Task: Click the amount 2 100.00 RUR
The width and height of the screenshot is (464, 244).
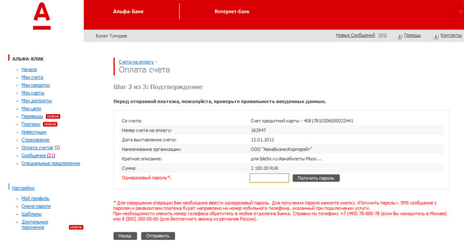Action: (x=264, y=168)
